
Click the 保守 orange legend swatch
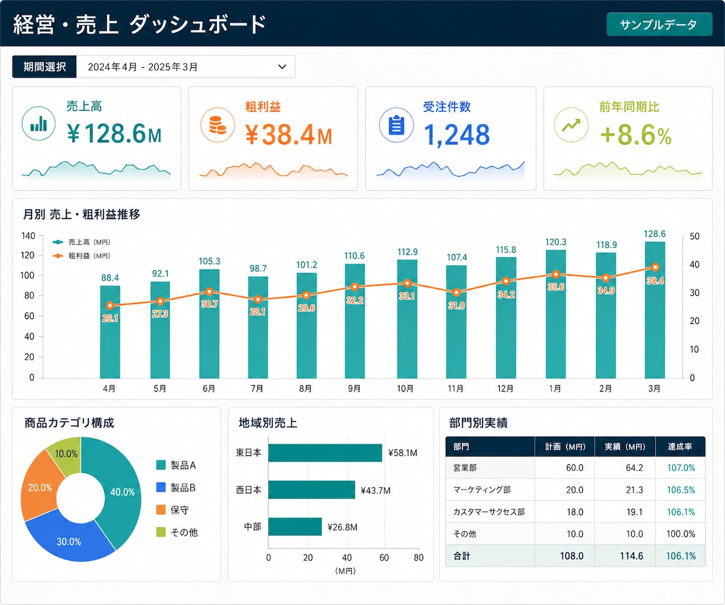pos(161,510)
